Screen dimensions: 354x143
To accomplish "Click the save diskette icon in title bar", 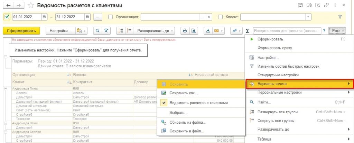I will (x=300, y=5).
